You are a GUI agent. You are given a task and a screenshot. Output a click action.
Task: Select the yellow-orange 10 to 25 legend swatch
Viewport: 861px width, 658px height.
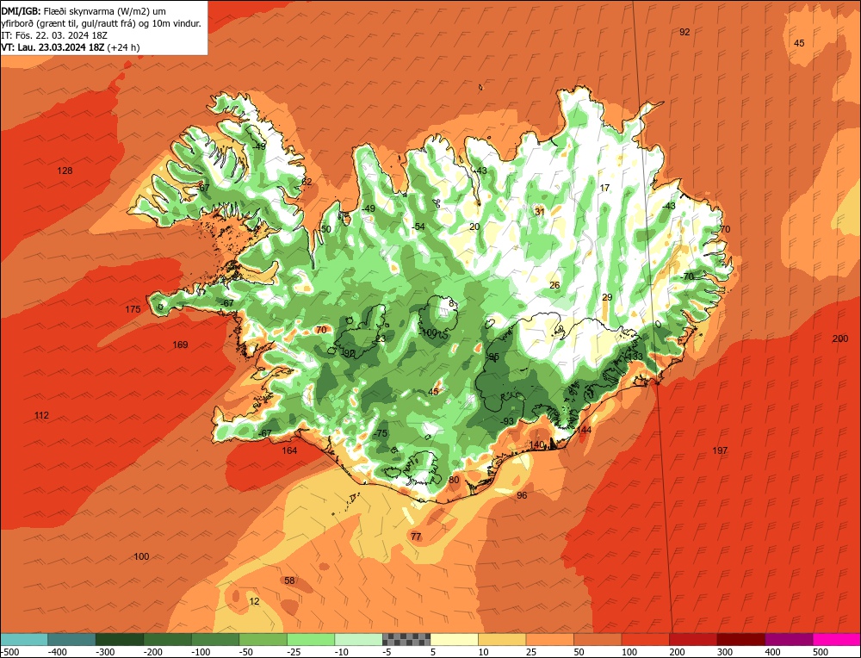502,639
